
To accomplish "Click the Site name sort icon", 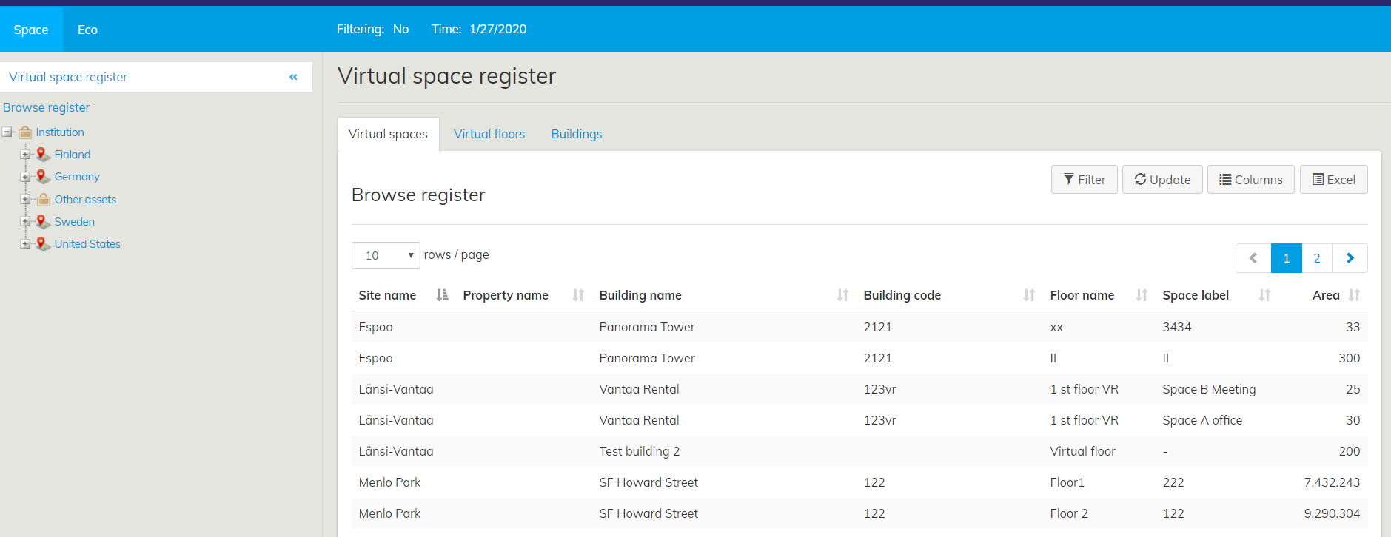I will point(442,295).
